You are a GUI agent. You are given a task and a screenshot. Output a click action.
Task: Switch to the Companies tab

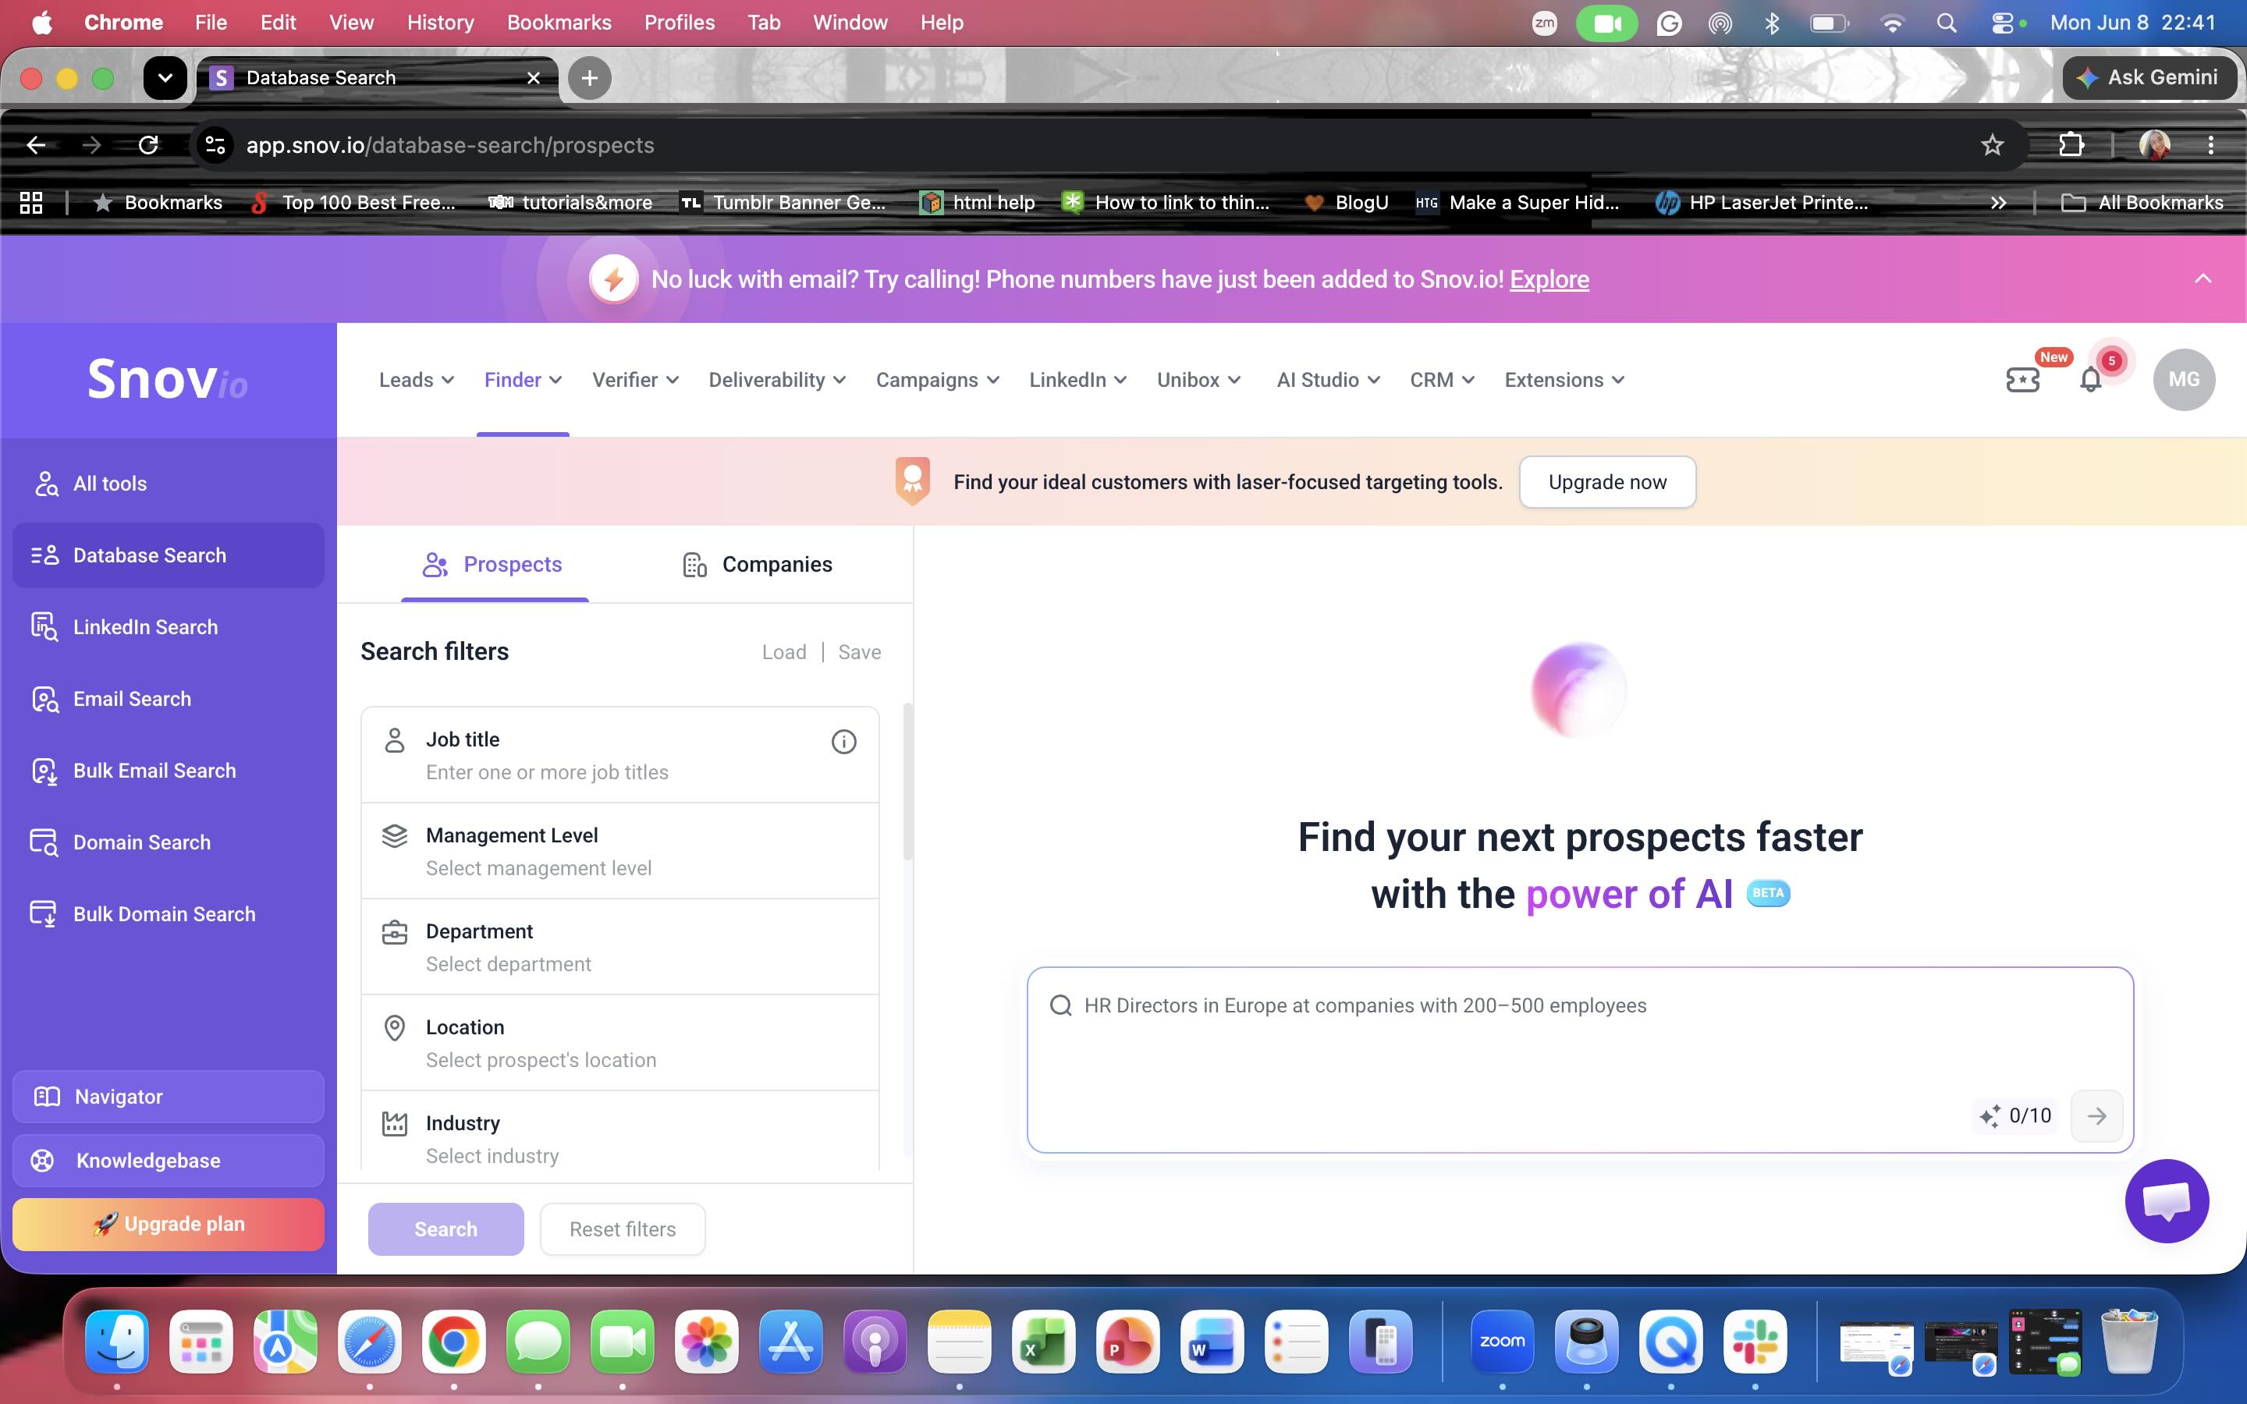(758, 565)
